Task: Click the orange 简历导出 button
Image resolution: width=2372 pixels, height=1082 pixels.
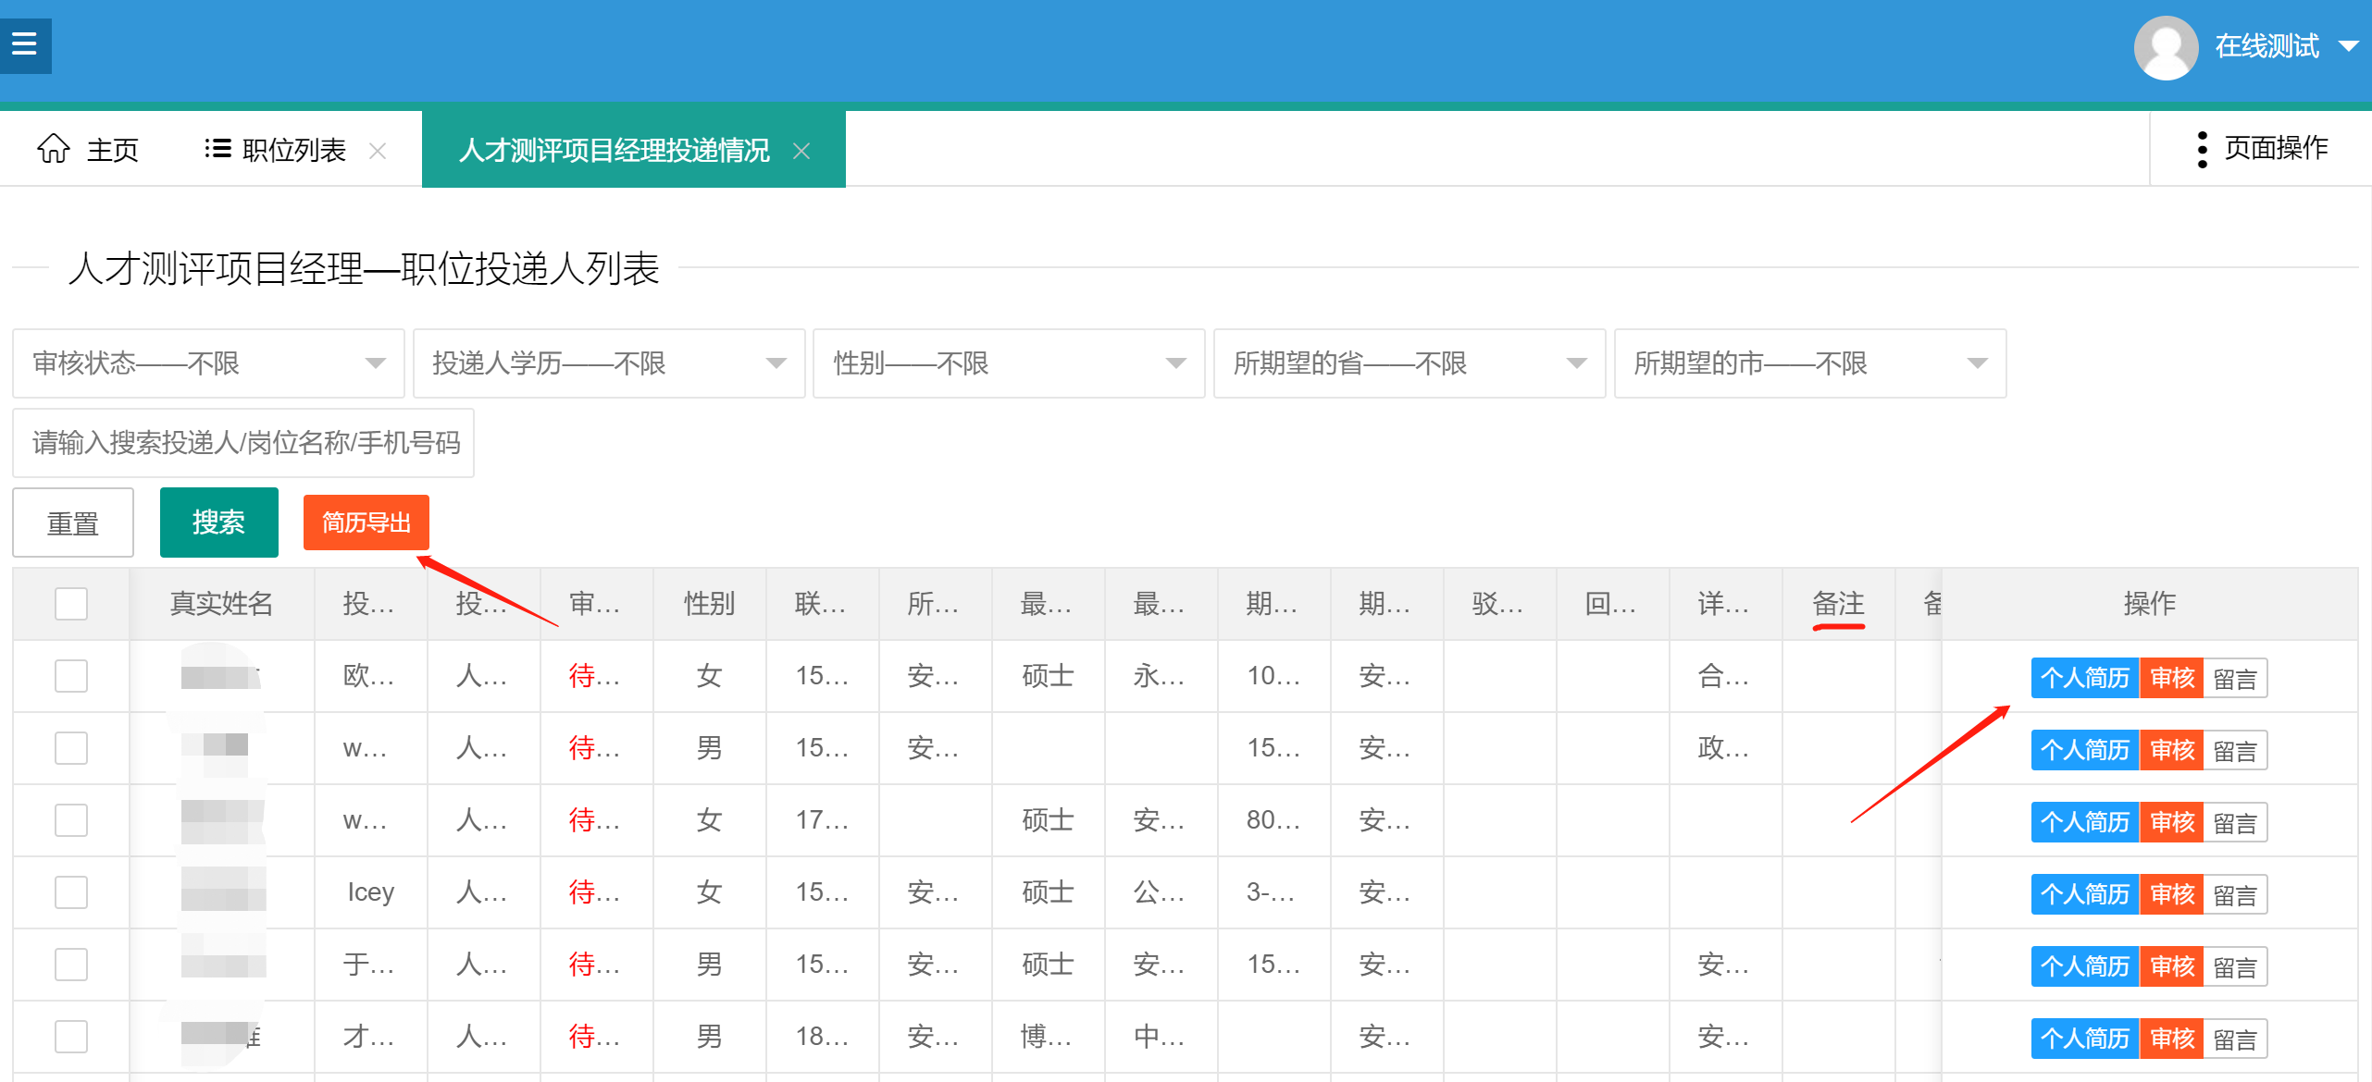Action: click(x=366, y=523)
